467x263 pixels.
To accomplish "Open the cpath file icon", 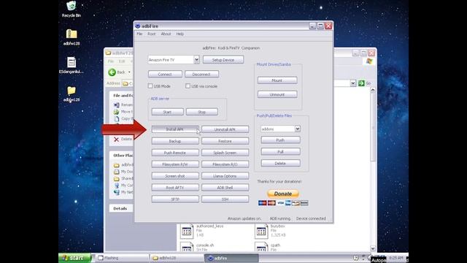I will coord(261,248).
